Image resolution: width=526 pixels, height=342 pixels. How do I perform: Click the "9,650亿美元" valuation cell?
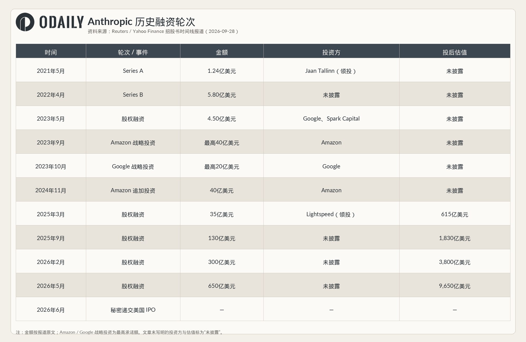(x=455, y=285)
